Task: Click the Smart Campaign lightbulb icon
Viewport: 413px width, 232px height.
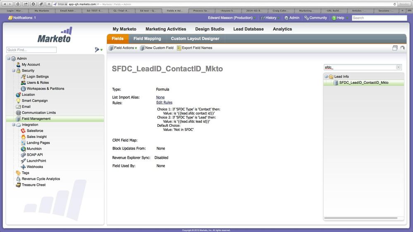Action: 18,101
